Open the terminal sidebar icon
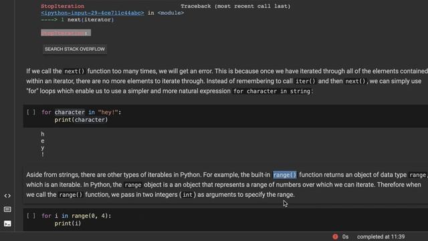The height and width of the screenshot is (241, 428). (7, 224)
